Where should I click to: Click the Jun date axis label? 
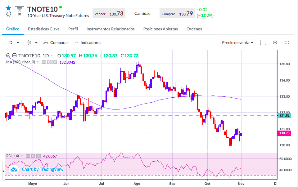[66, 184]
